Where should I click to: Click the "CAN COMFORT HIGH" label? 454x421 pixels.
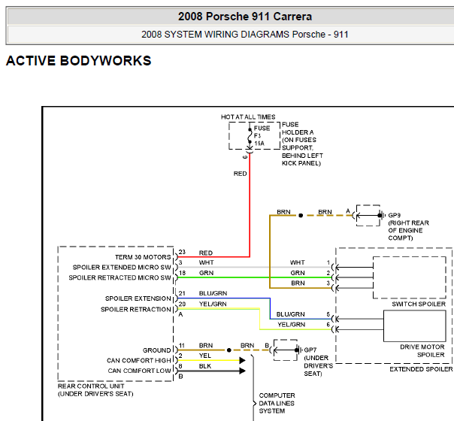[x=139, y=361]
